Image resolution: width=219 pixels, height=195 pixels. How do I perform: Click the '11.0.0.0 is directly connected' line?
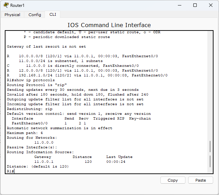(x=73, y=66)
